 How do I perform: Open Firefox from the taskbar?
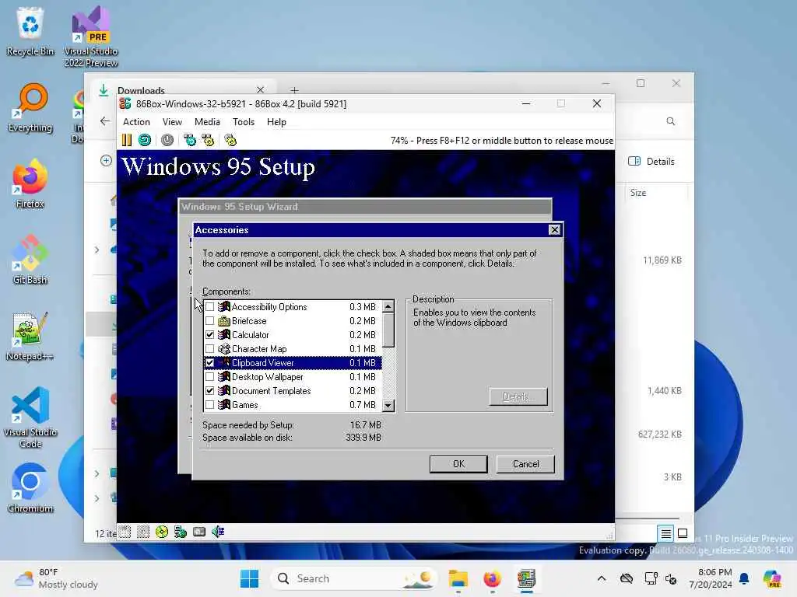point(492,578)
